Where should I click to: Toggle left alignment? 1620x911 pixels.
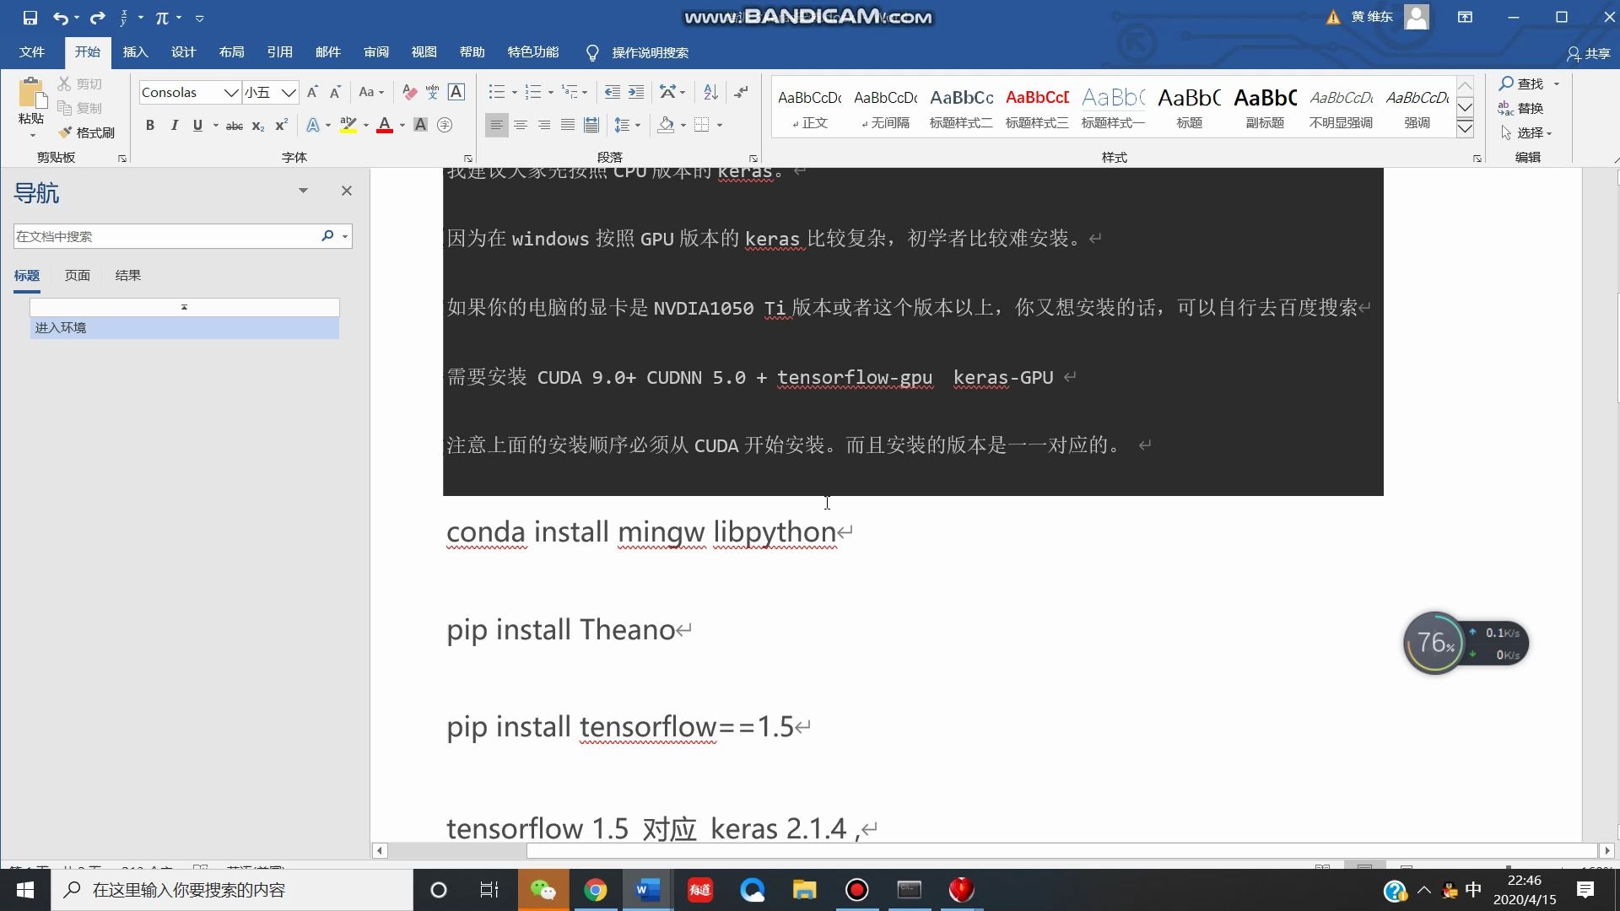coord(497,125)
